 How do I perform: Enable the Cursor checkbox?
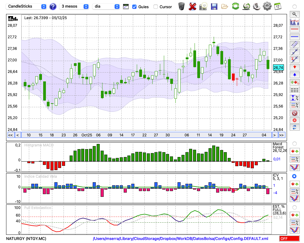156,7
